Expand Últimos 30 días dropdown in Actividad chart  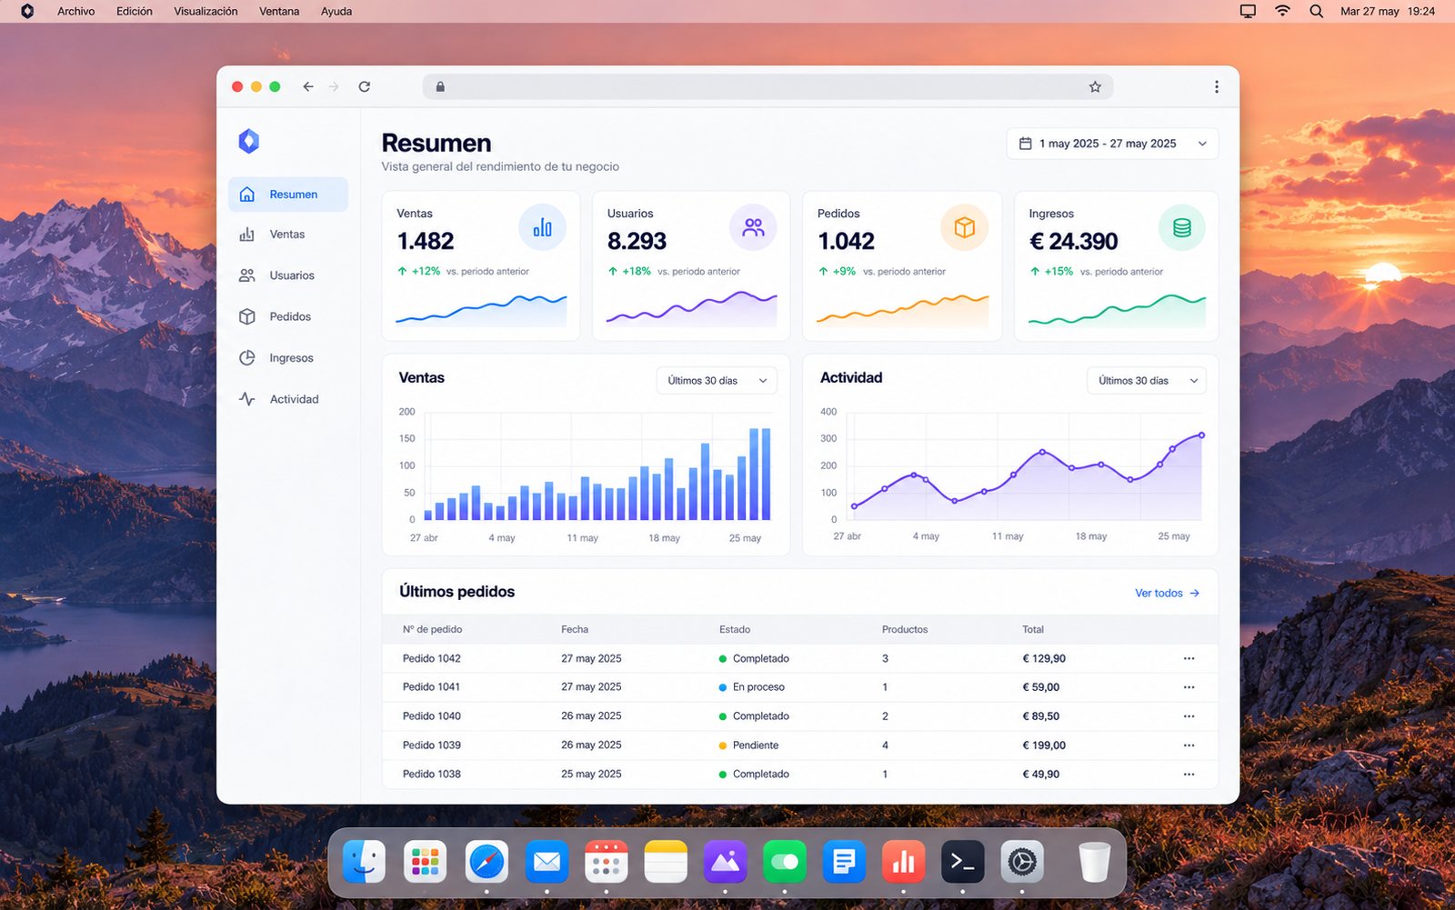[1147, 381]
